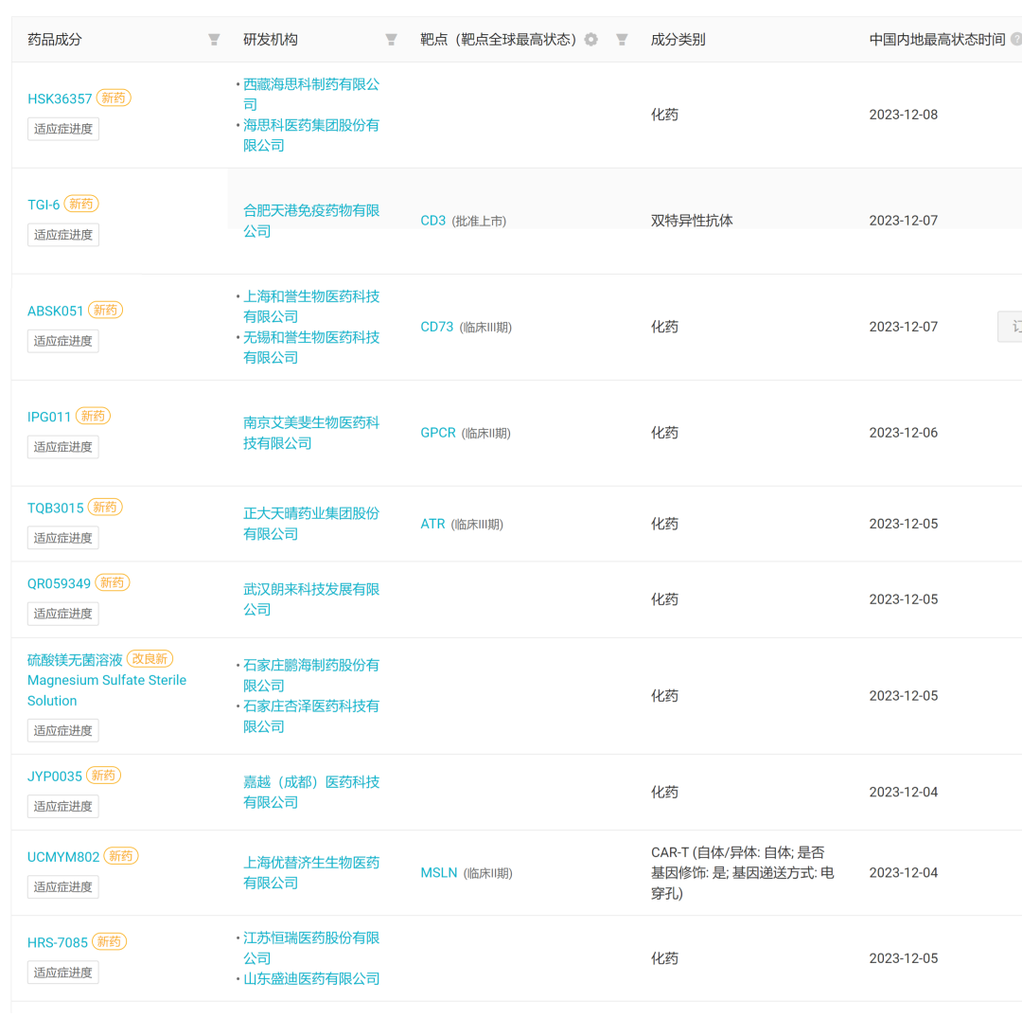Click 适应症进度 button under TGI-6

(63, 235)
